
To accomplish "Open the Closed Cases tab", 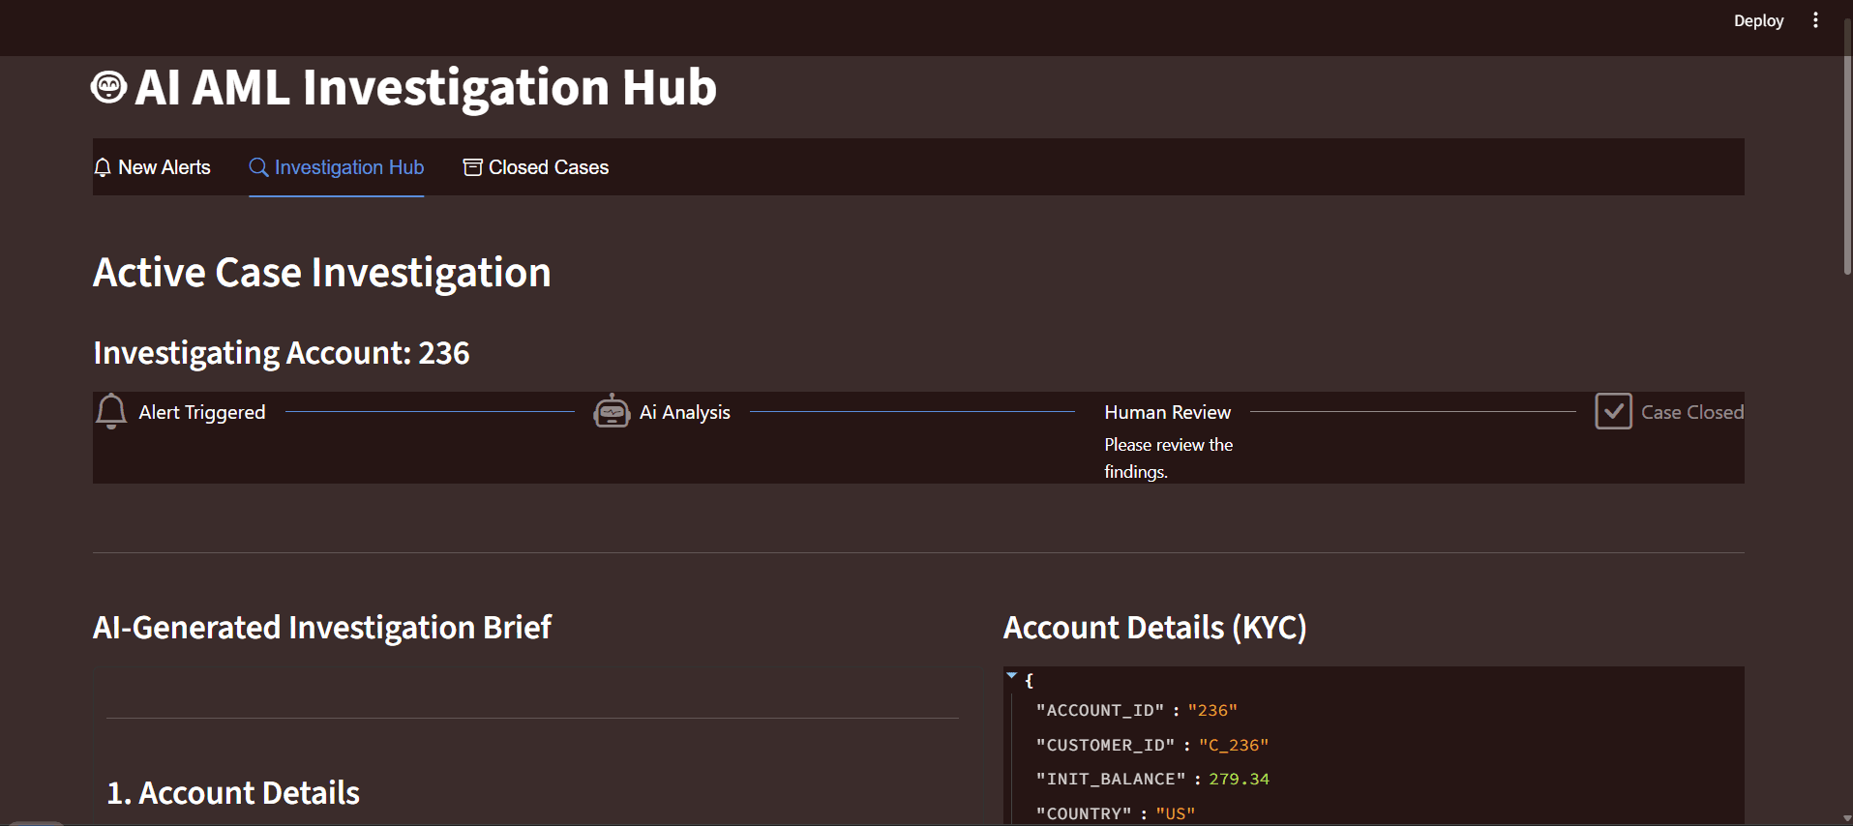I will [536, 167].
